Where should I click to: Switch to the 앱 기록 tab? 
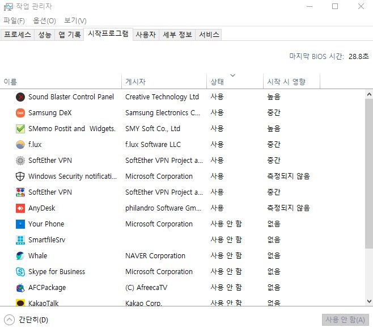coord(70,35)
